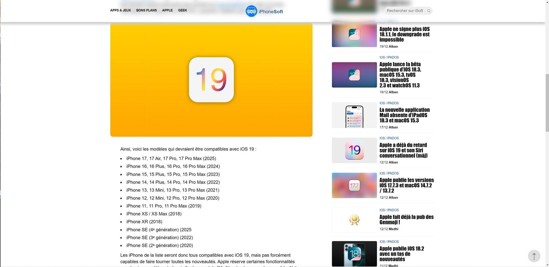This screenshot has height=267, width=549.
Task: Click the "iPhone 17, 17 Air" list line
Action: click(x=171, y=159)
